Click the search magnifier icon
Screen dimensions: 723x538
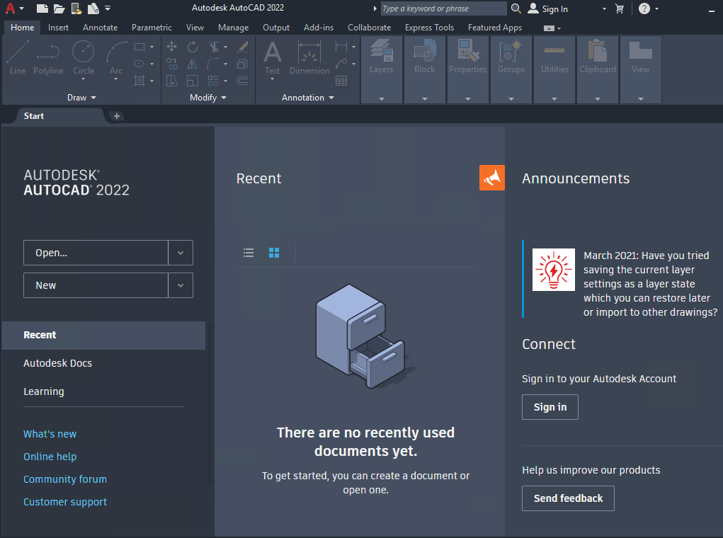516,8
